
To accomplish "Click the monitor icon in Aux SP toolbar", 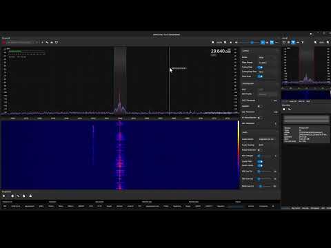I will pyautogui.click(x=284, y=43).
